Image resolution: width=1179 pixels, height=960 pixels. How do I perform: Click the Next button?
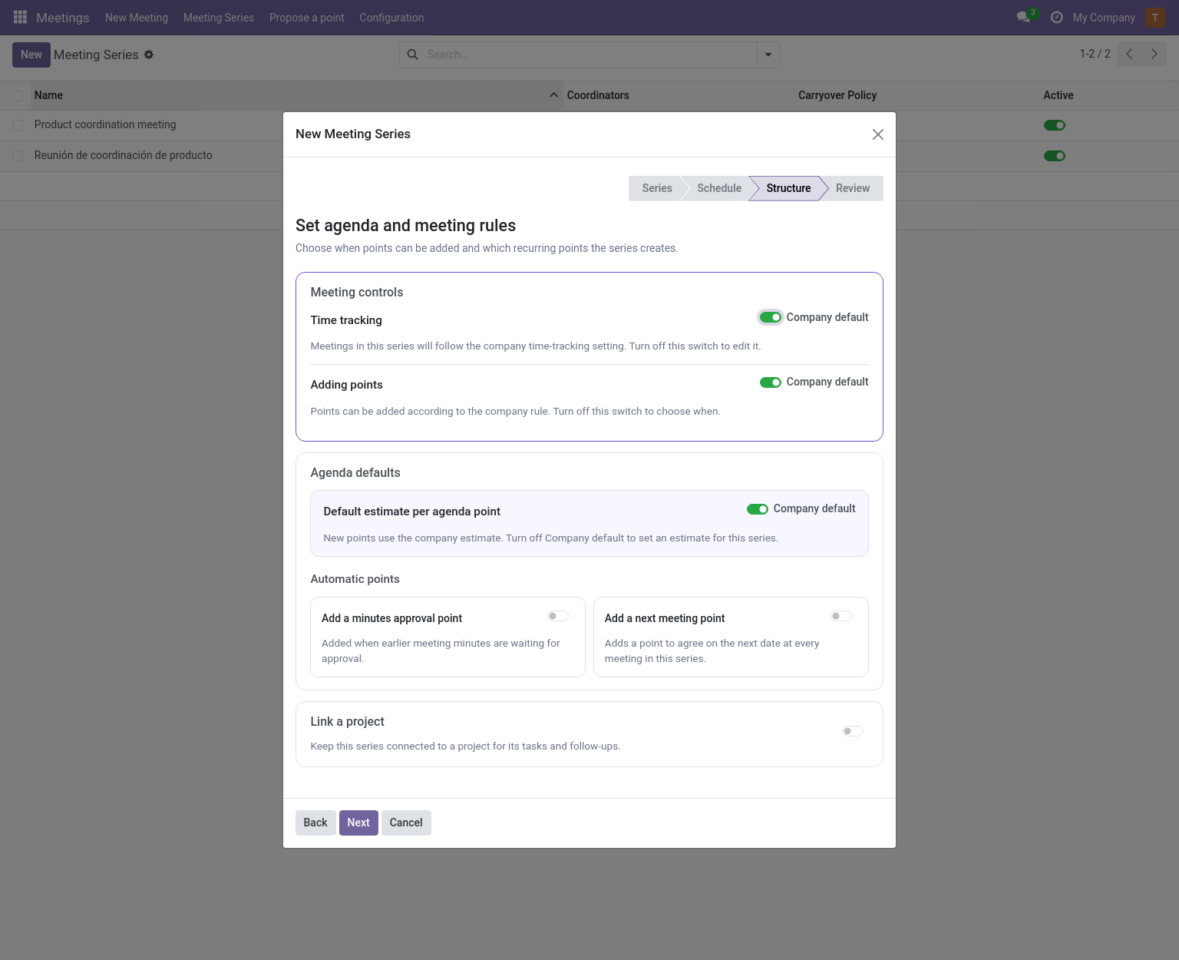coord(358,823)
